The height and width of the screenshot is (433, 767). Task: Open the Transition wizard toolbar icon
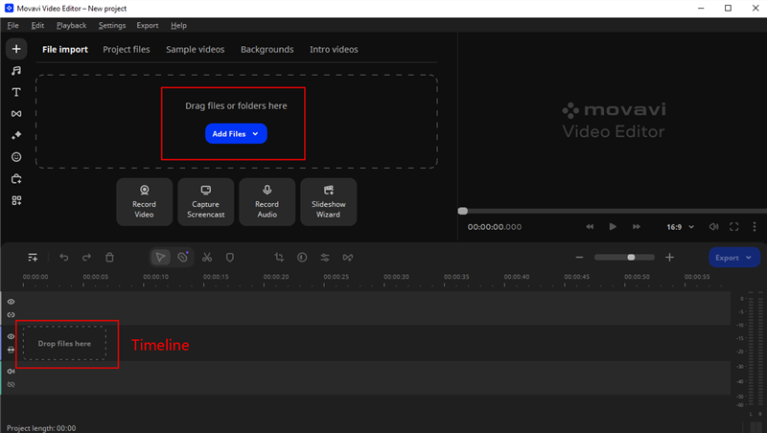tap(348, 258)
